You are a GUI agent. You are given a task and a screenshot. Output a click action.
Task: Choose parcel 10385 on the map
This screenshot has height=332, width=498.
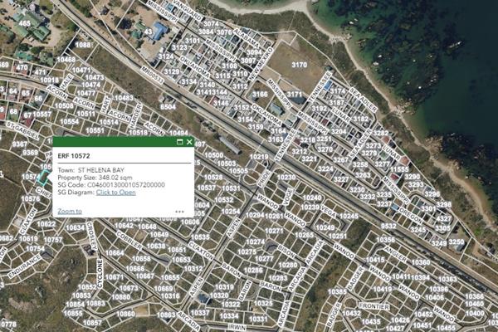337,292
